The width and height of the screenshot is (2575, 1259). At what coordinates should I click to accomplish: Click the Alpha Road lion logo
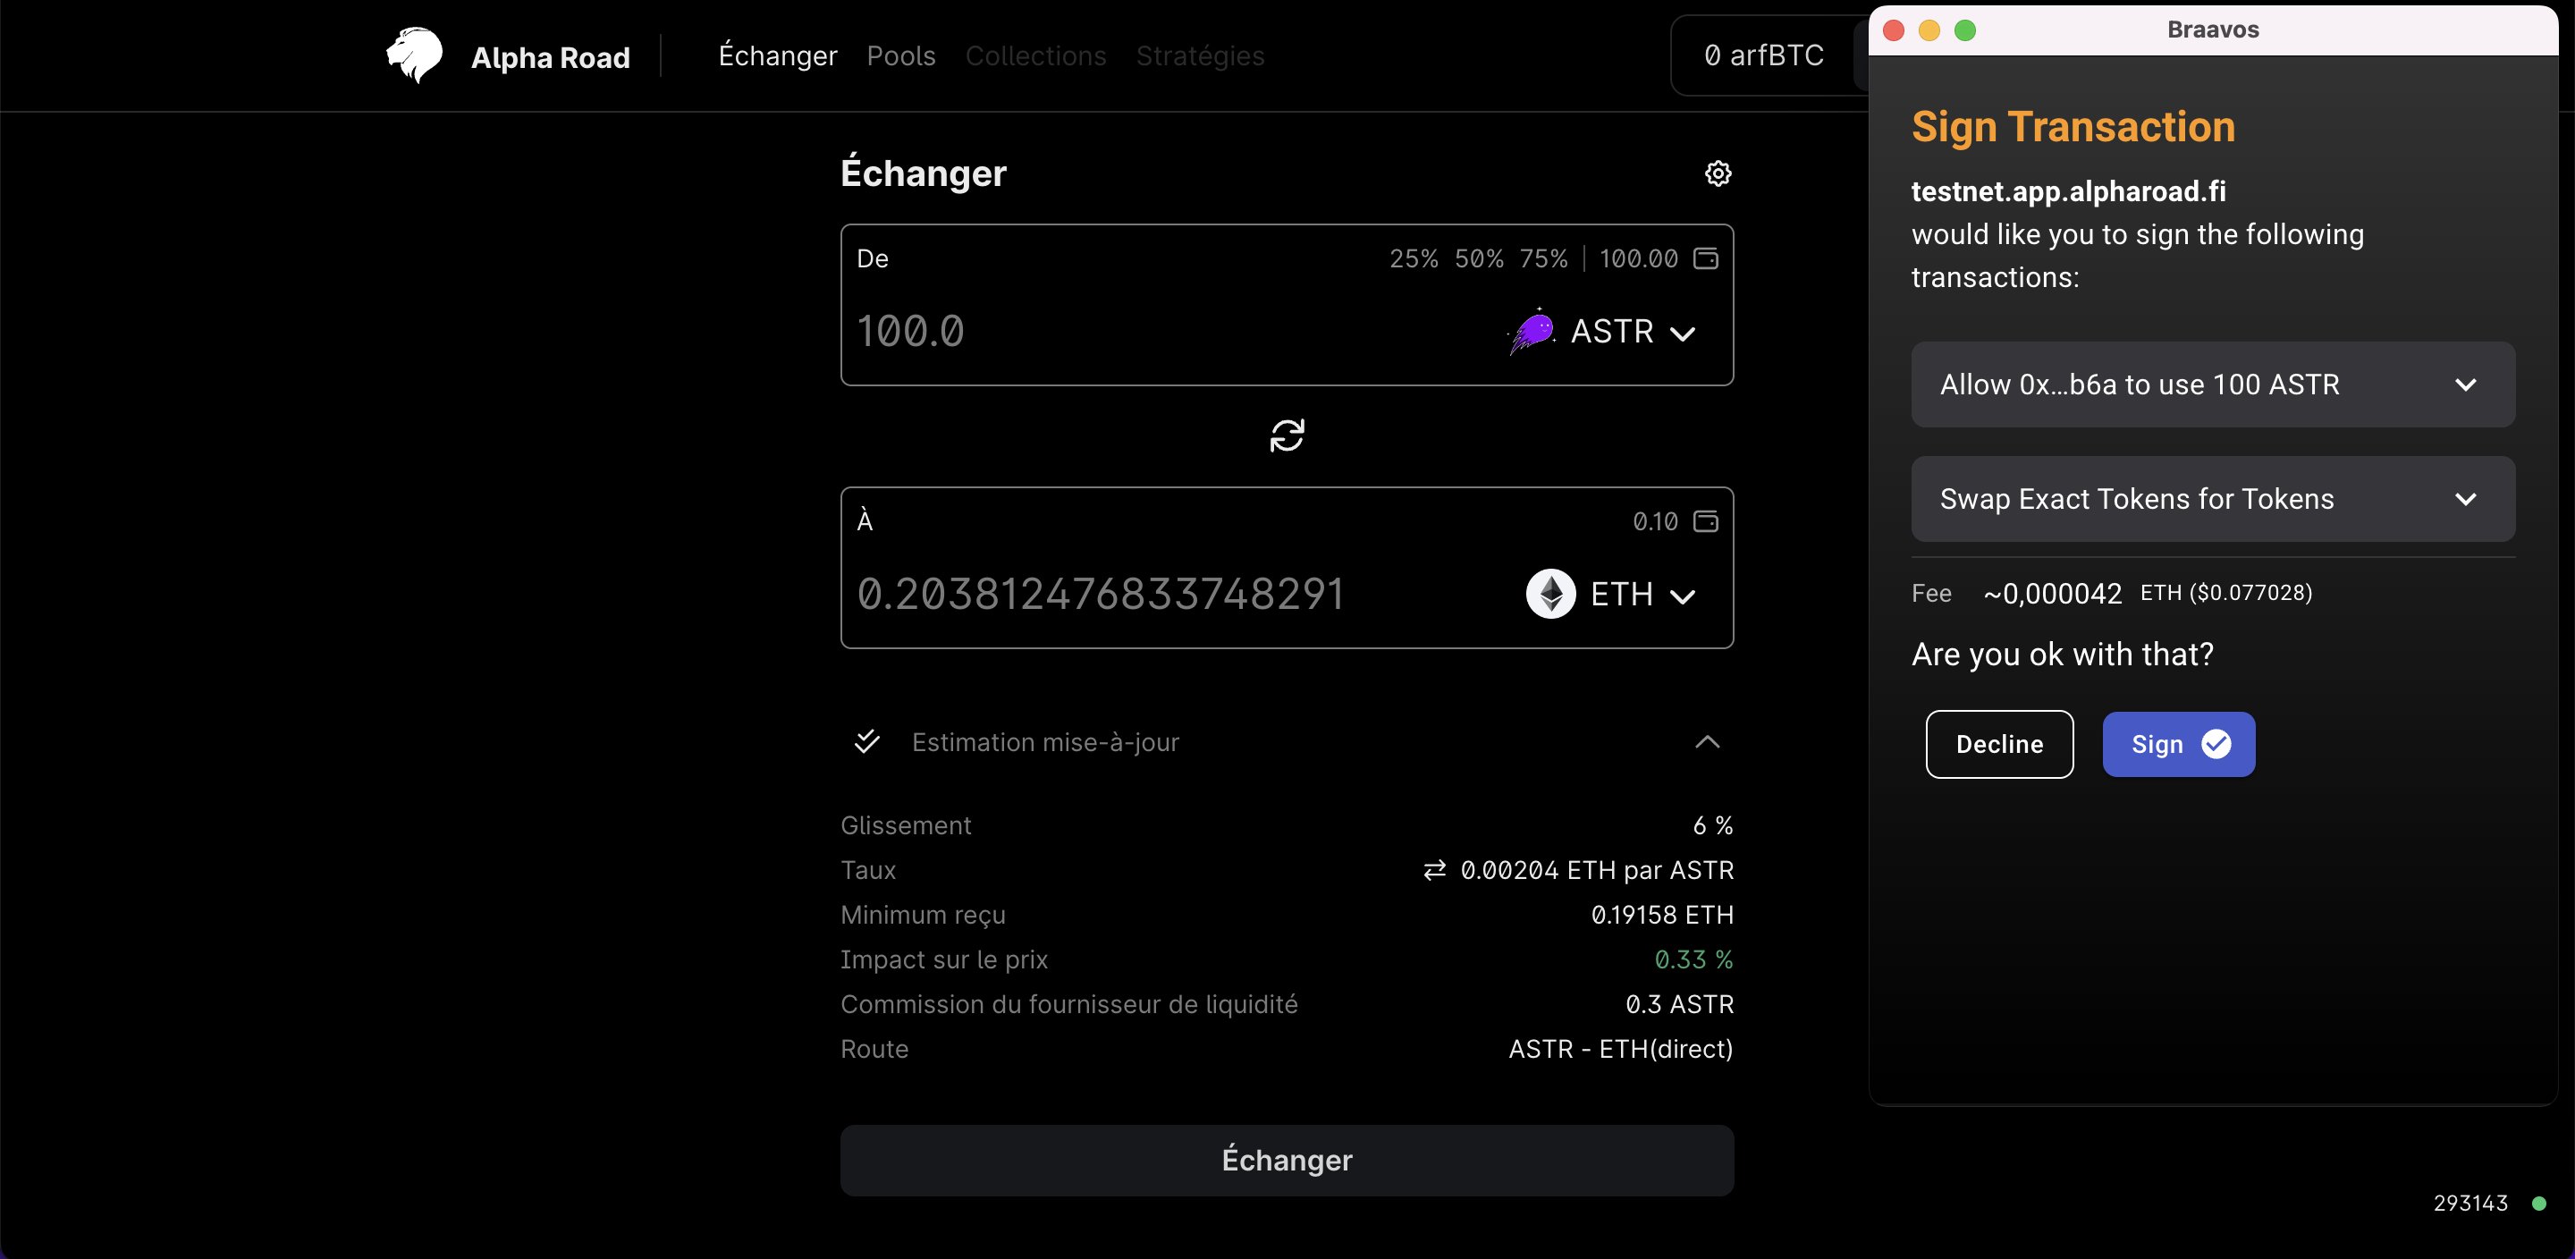(x=414, y=56)
